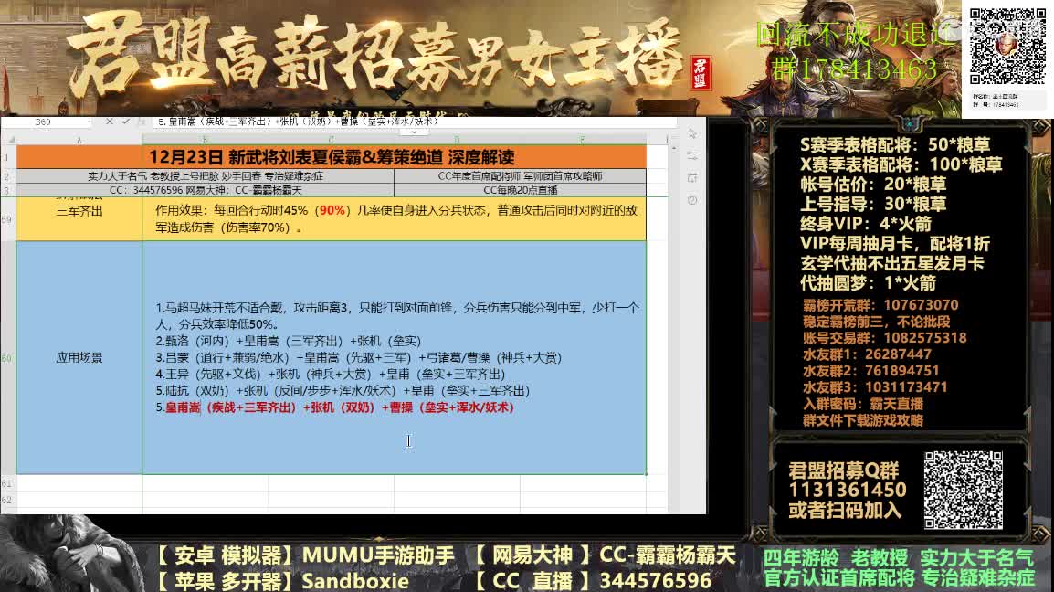Click group number '1131361450'
The height and width of the screenshot is (592, 1054).
(x=847, y=490)
